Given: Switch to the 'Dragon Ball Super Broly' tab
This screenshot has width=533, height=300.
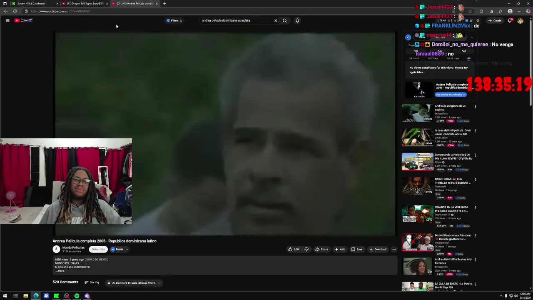Looking at the screenshot, I should click(x=84, y=3).
